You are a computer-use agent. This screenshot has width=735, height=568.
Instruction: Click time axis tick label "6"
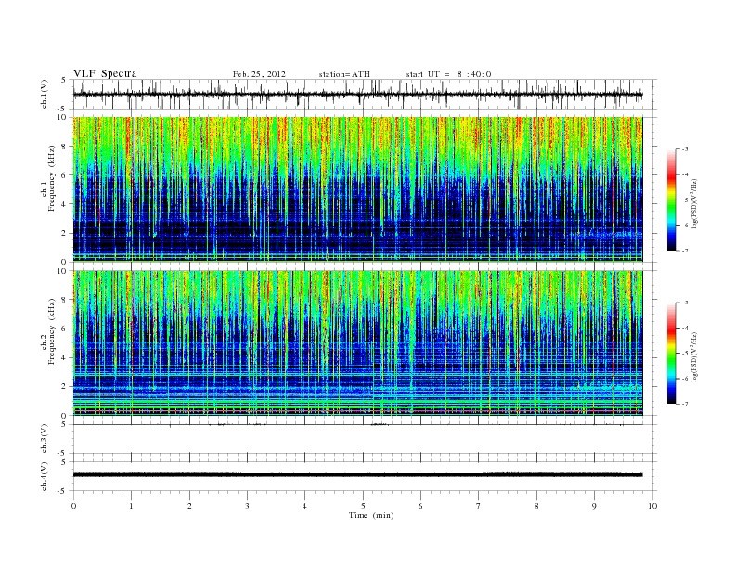coord(420,506)
